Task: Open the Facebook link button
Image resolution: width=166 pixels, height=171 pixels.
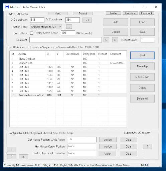Action: (x=147, y=13)
